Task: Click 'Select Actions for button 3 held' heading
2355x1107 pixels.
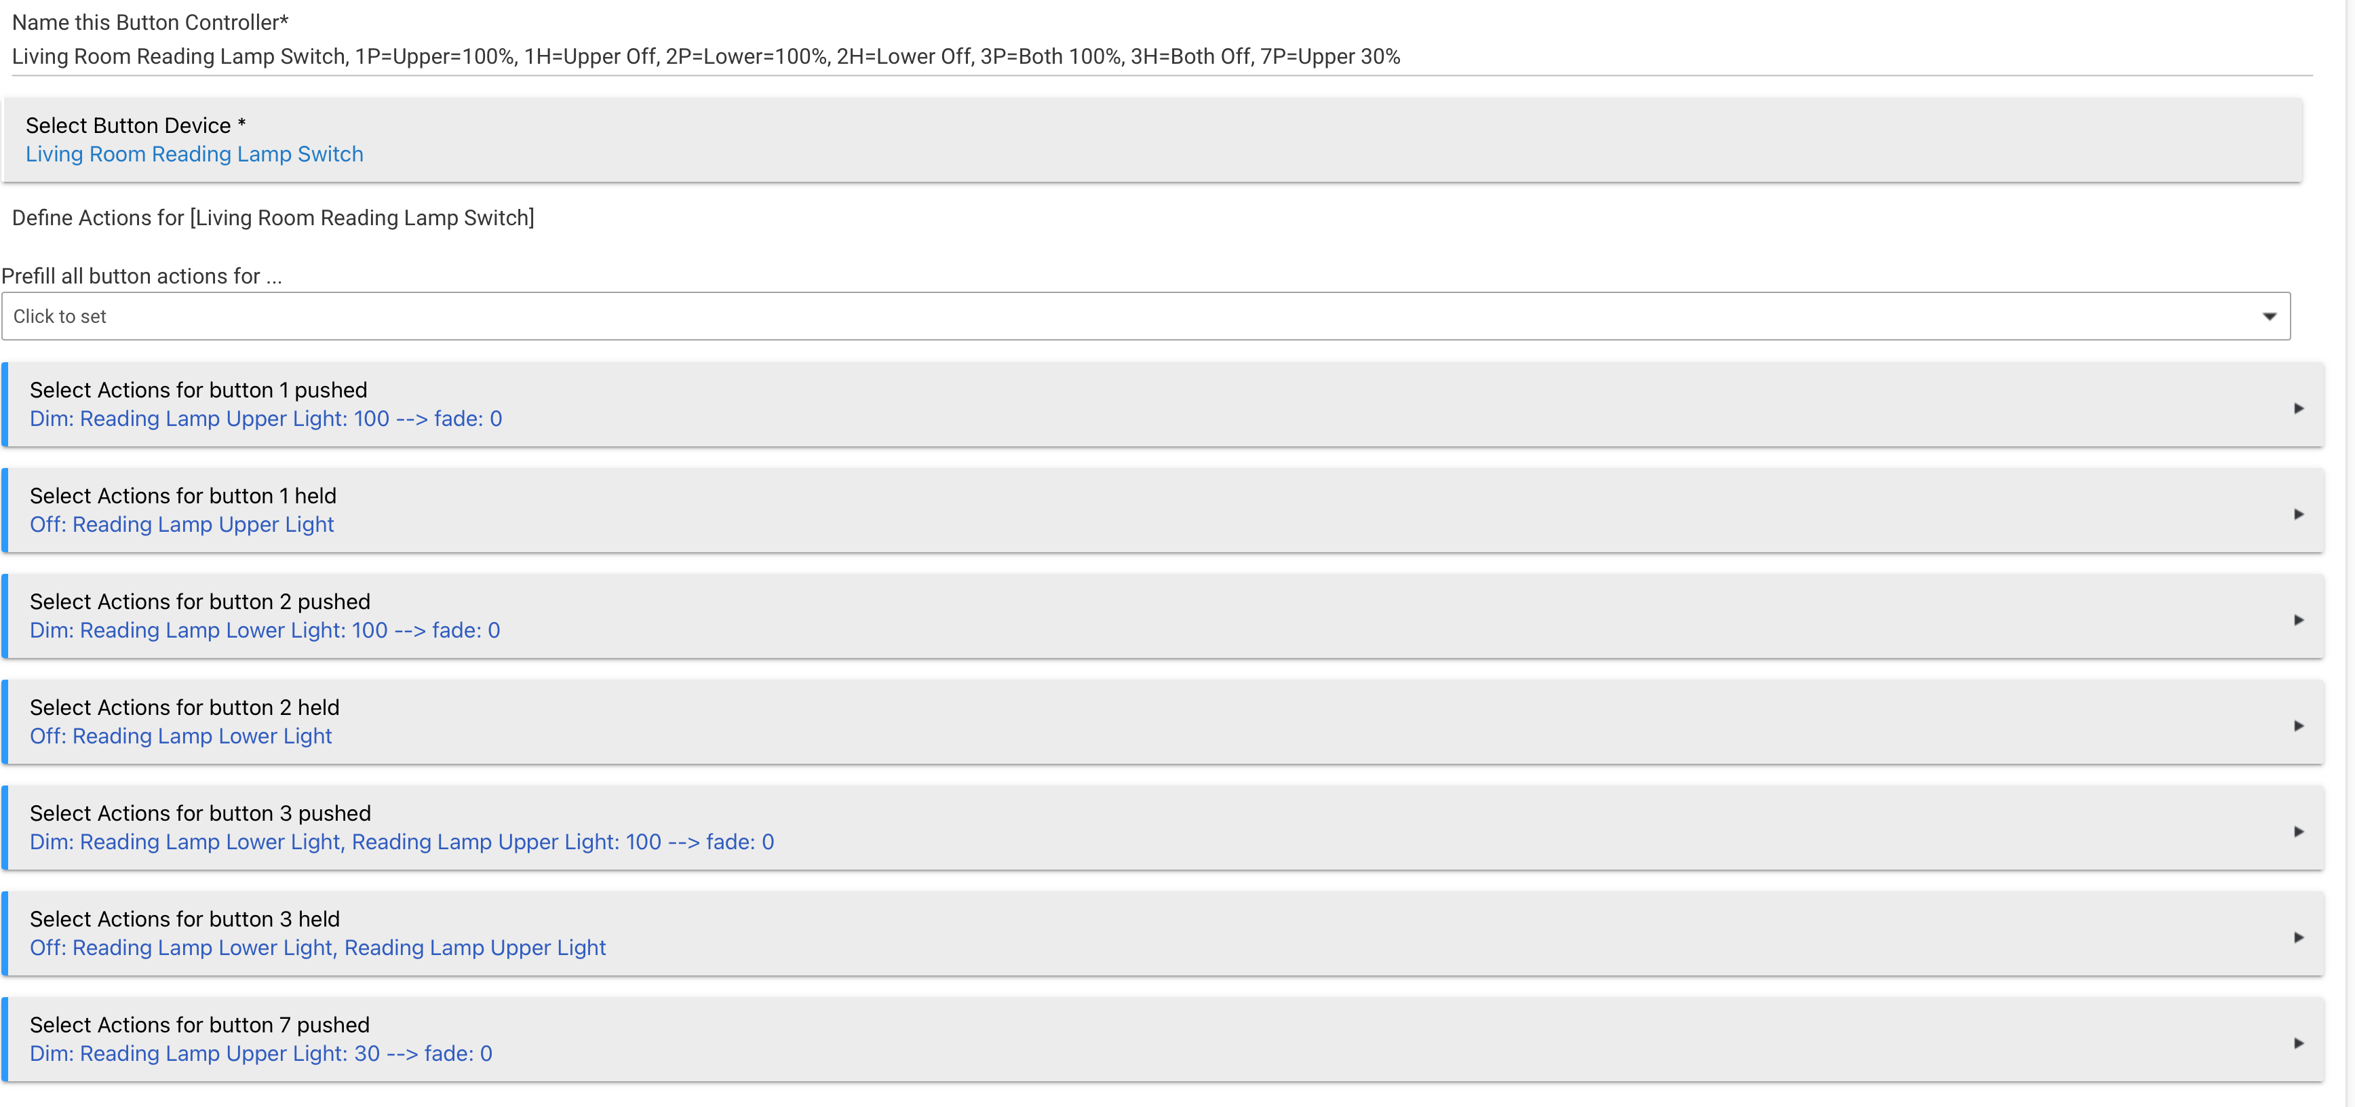Action: (184, 920)
